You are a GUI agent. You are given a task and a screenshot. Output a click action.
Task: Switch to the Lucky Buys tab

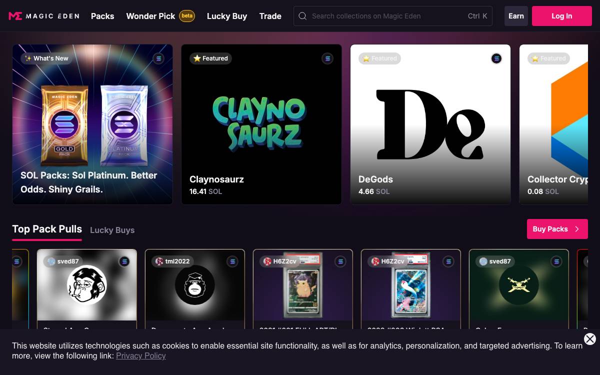tap(112, 230)
